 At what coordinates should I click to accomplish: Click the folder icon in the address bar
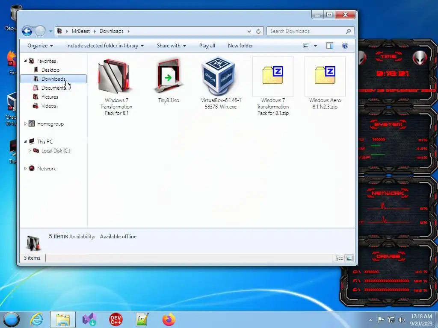point(59,31)
